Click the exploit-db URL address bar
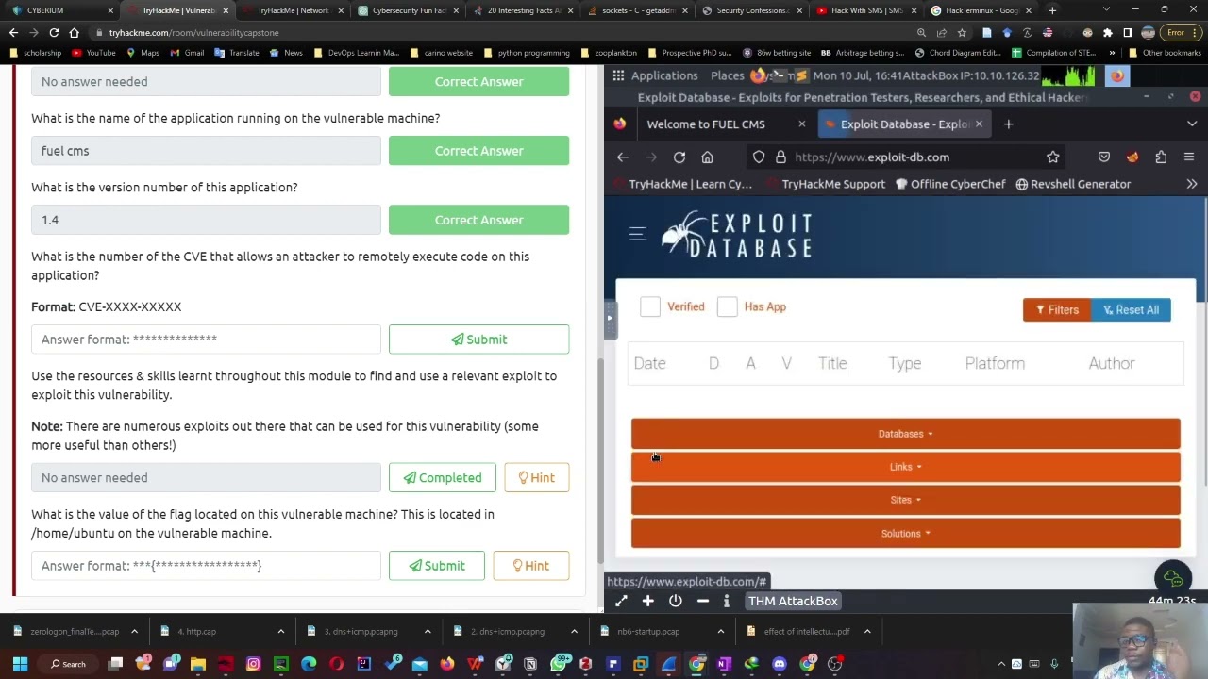 click(906, 157)
